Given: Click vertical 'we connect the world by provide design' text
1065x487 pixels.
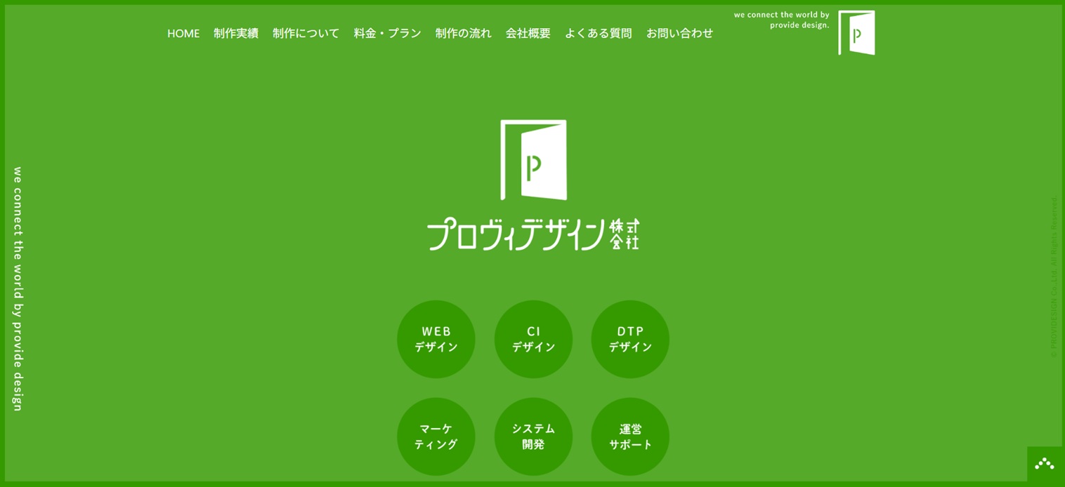Looking at the screenshot, I should pyautogui.click(x=18, y=289).
